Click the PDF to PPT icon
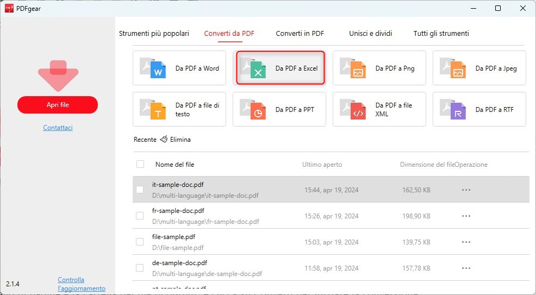 [253, 110]
